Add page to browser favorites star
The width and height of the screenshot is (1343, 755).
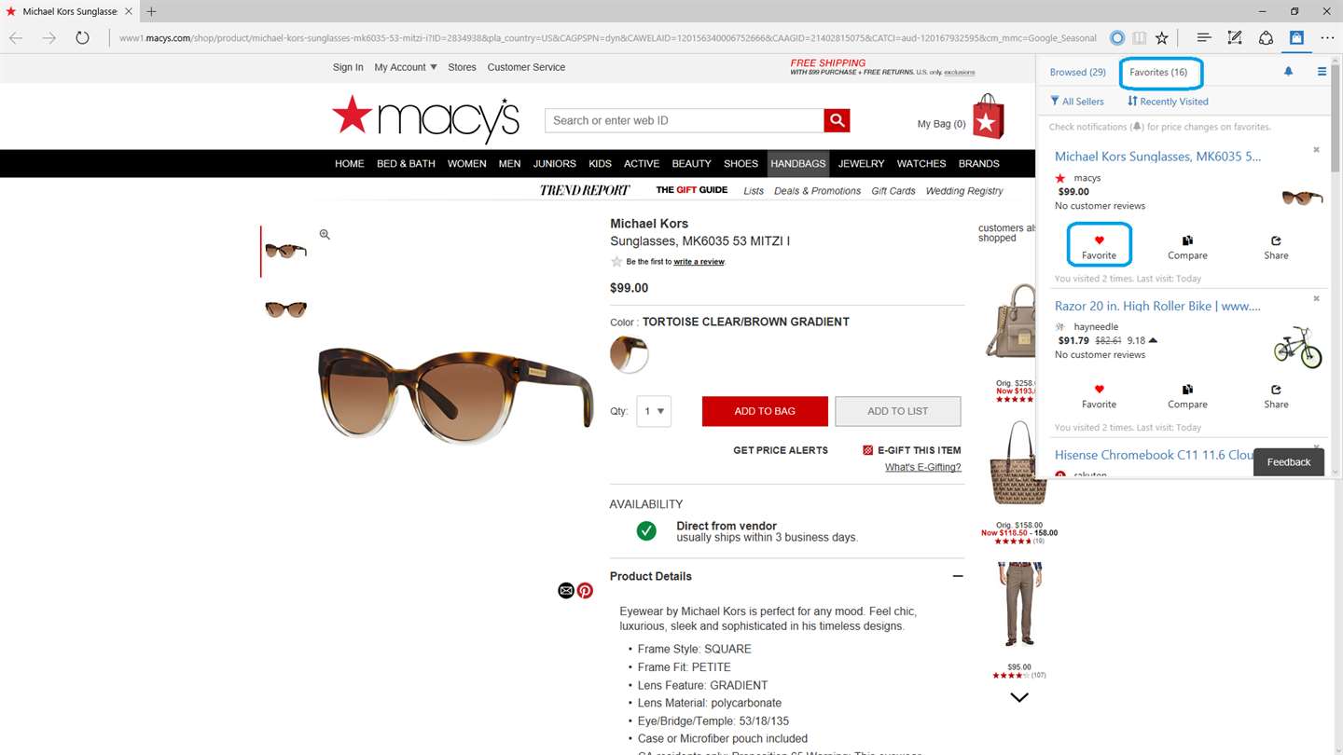(x=1162, y=38)
